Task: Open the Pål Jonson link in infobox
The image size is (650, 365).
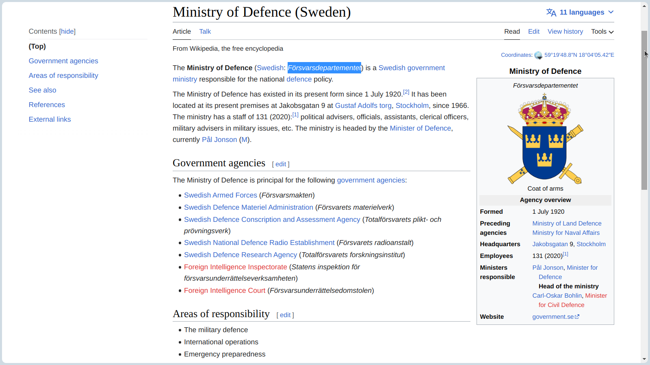Action: pyautogui.click(x=548, y=268)
